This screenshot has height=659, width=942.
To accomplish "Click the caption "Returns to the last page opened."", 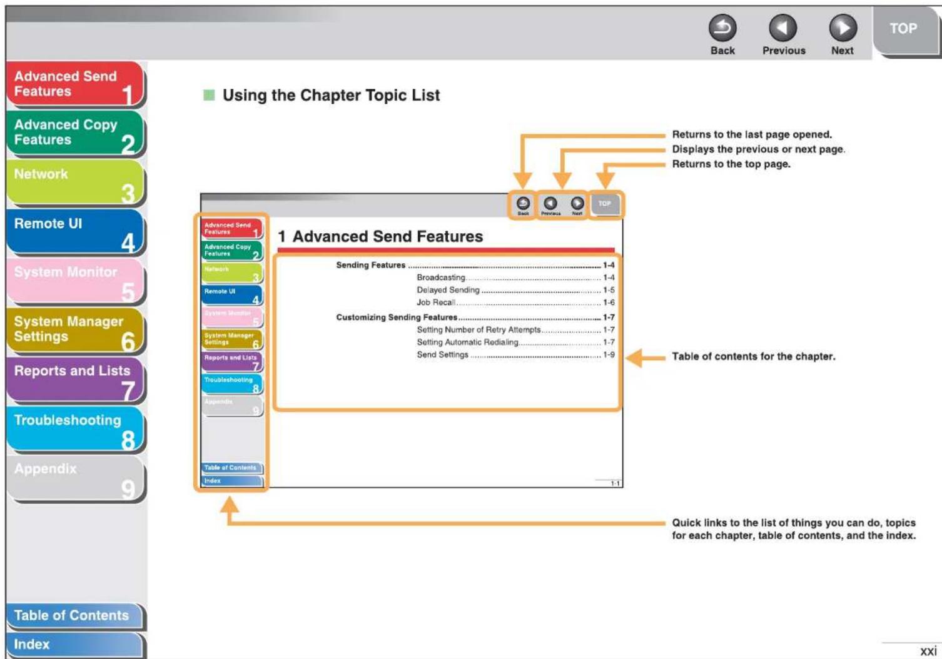I will click(752, 134).
